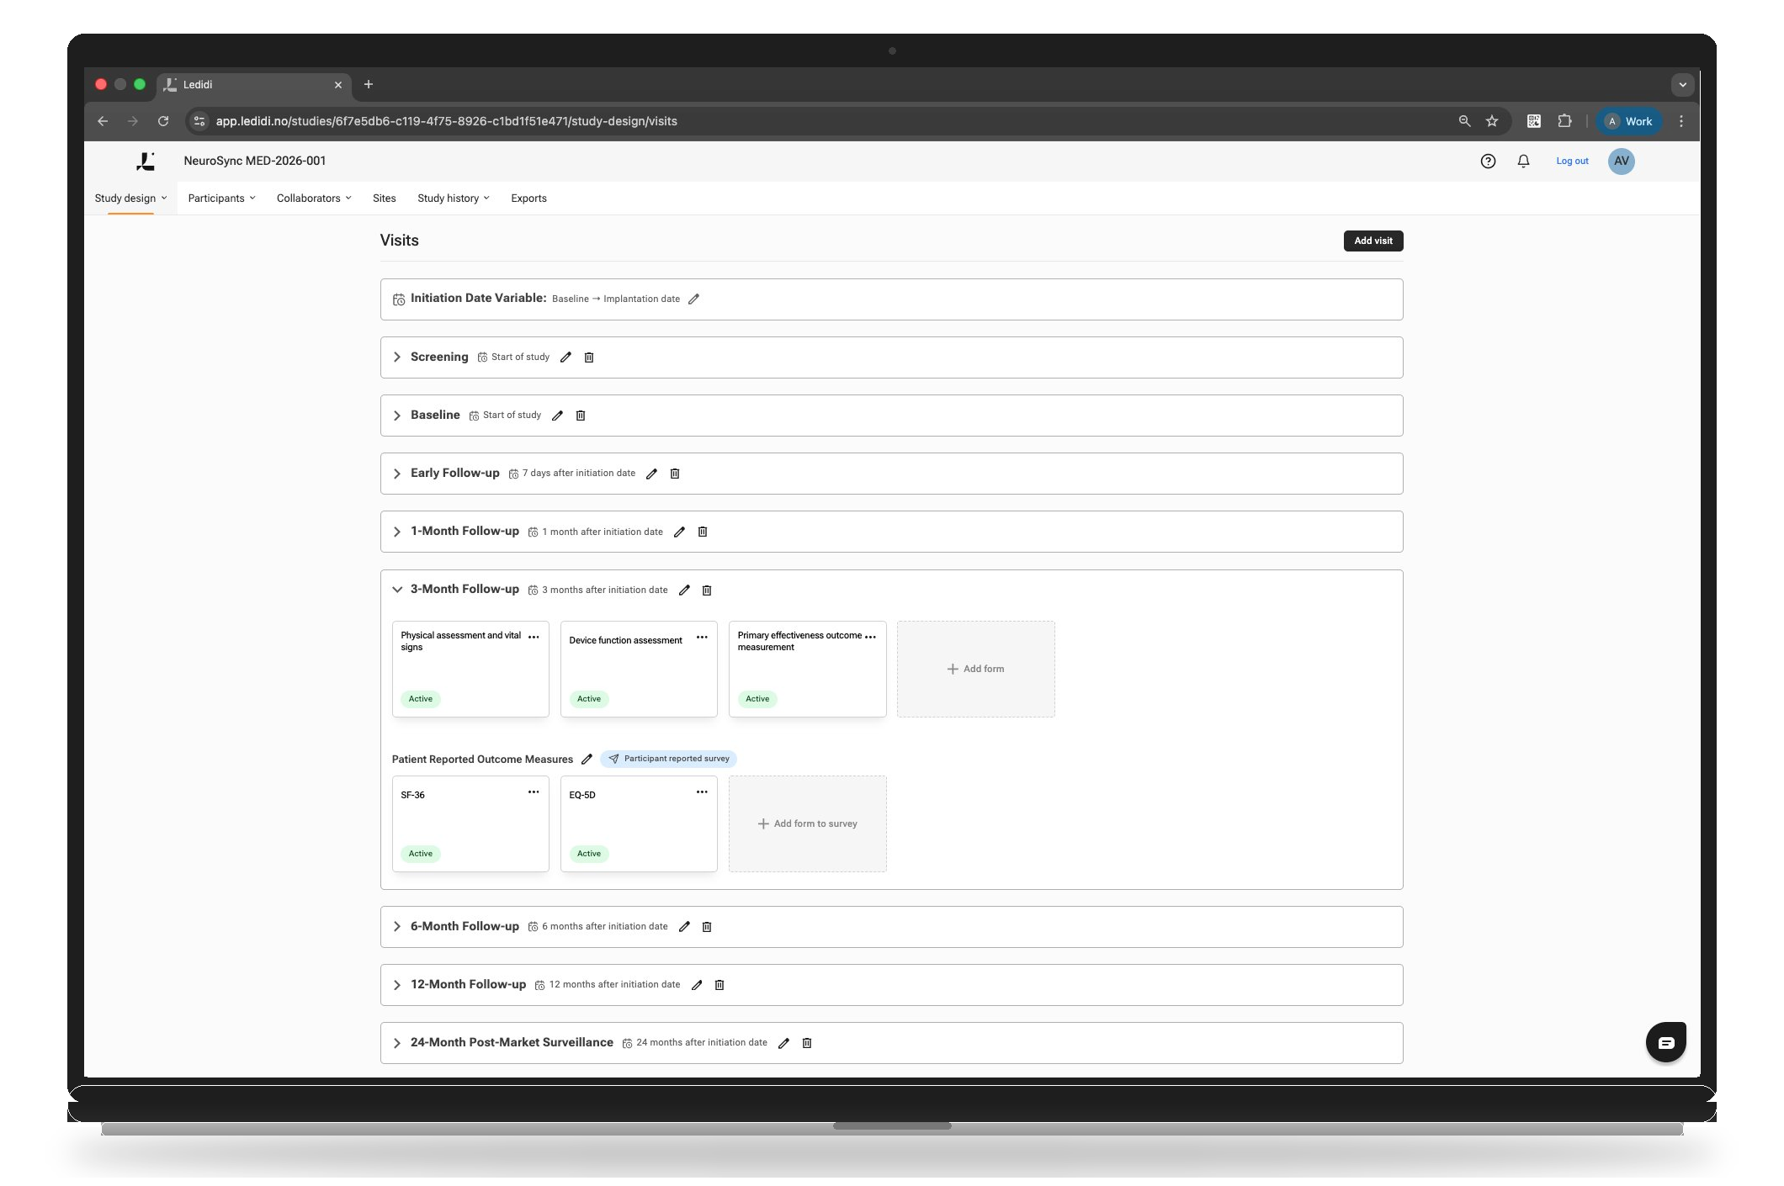Open the chat support widget
Image resolution: width=1784 pixels, height=1186 pixels.
1665,1042
